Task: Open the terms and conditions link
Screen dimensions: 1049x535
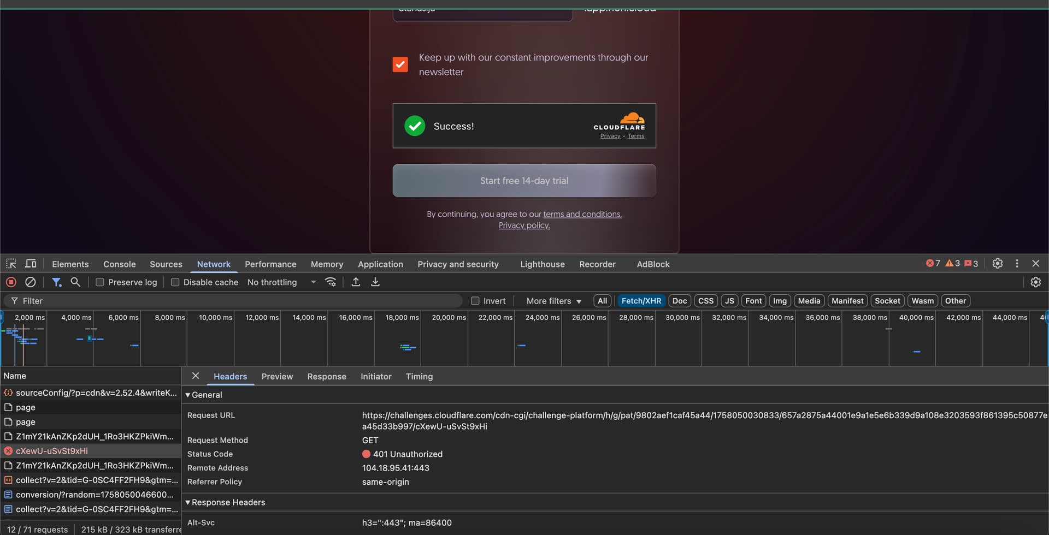Action: (582, 214)
